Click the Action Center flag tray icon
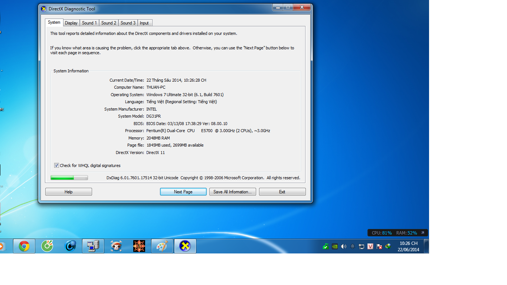 click(379, 246)
